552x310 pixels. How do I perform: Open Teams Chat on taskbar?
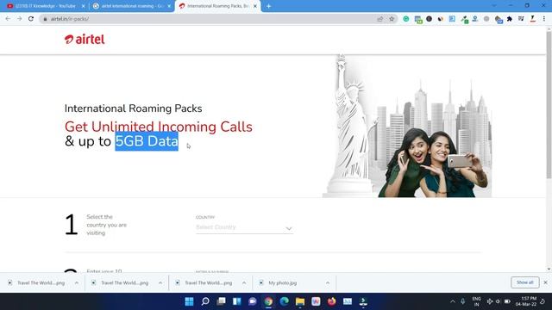[x=253, y=301]
